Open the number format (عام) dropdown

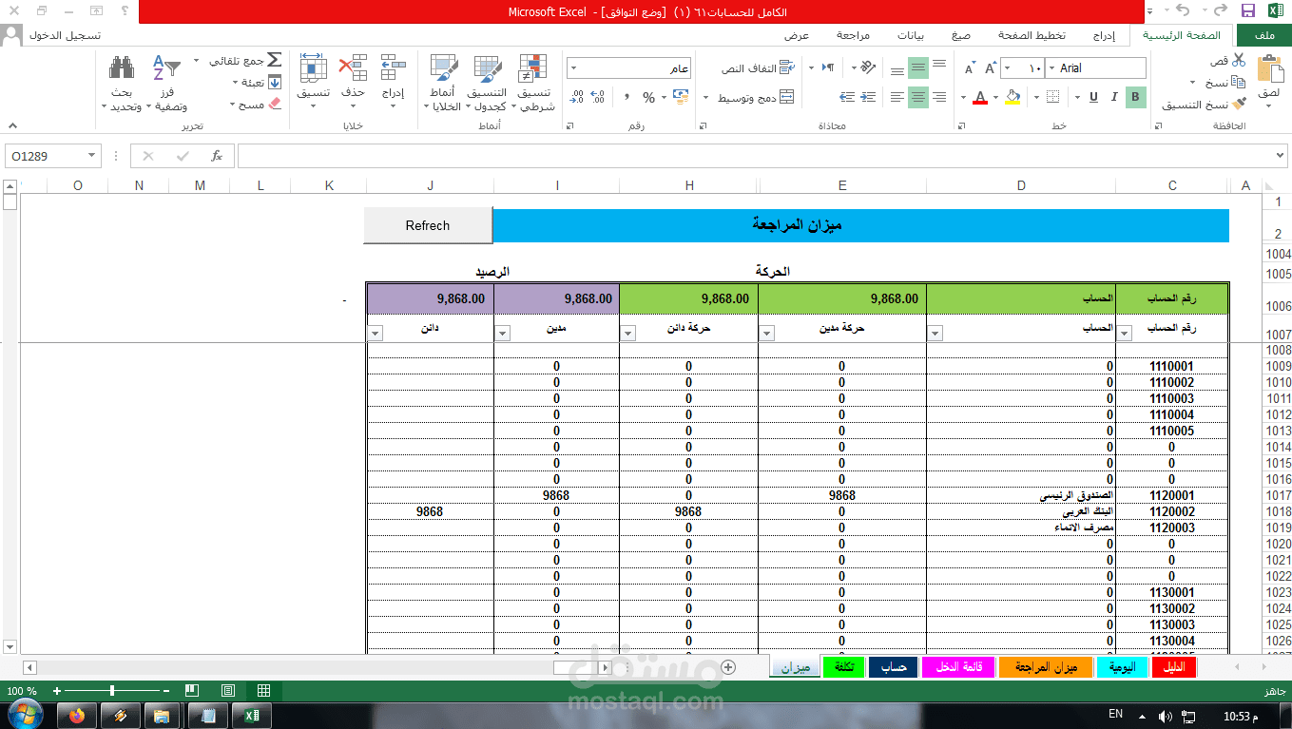pos(573,68)
